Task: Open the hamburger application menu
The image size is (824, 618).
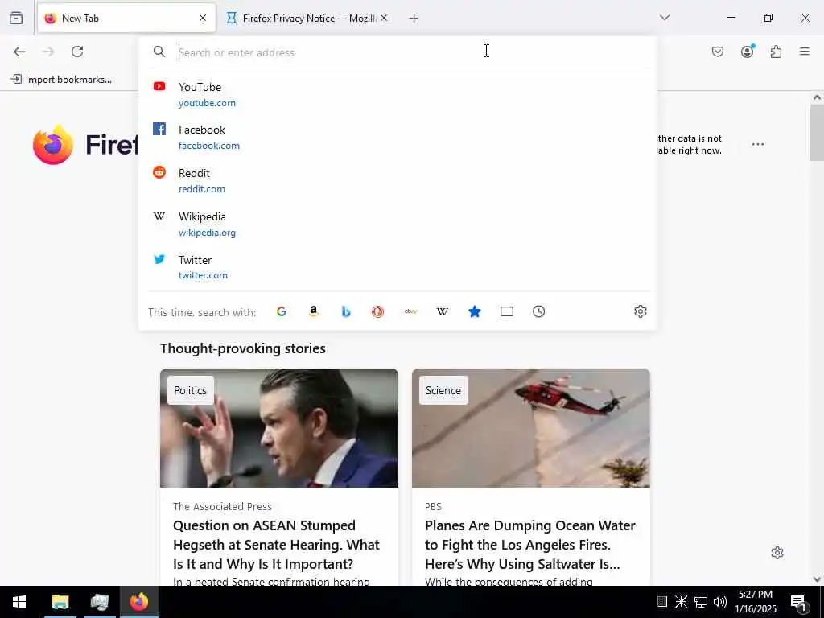Action: (x=804, y=51)
